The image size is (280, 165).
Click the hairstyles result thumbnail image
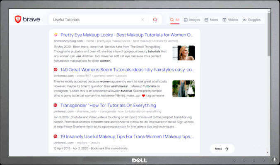pos(183,89)
